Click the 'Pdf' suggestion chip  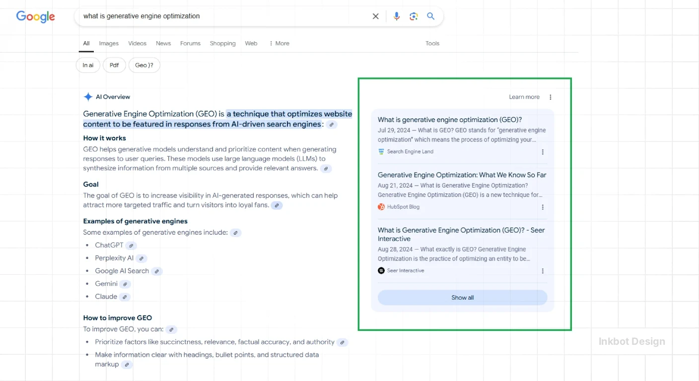[x=114, y=65]
